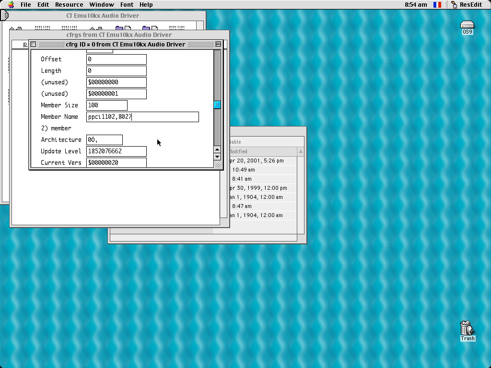Select the row dated 1999, 12:00 pm

point(263,188)
